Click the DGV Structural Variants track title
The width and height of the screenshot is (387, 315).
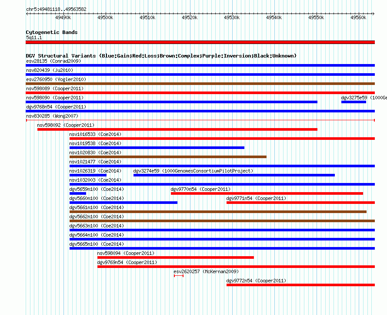[161, 56]
